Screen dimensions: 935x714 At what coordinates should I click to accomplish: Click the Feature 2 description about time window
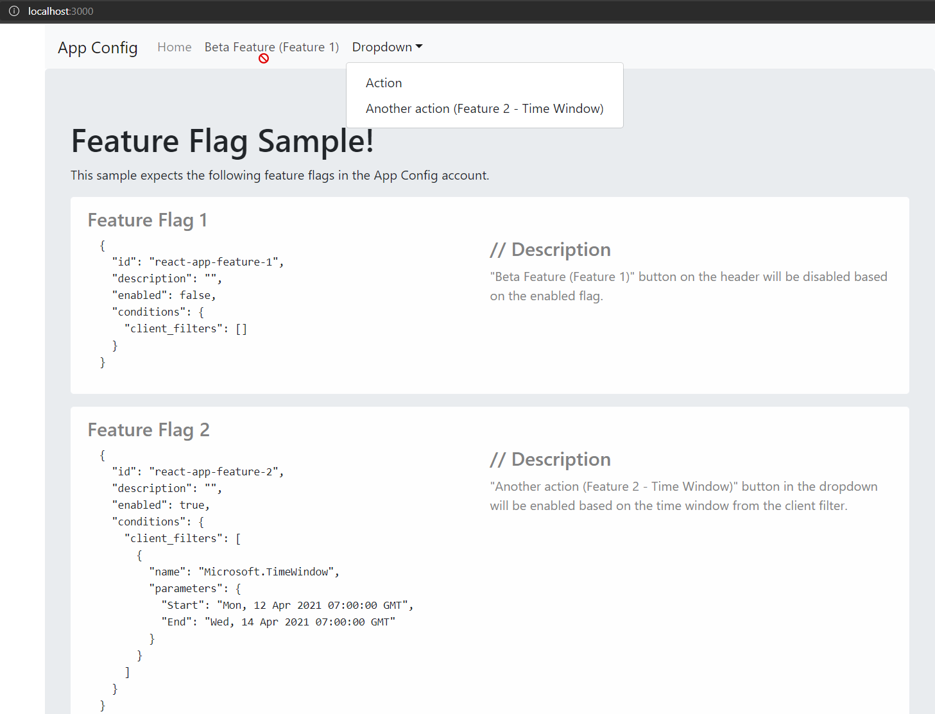[x=683, y=496]
